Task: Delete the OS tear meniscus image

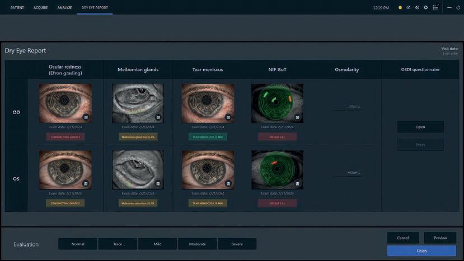Action: 228,184
